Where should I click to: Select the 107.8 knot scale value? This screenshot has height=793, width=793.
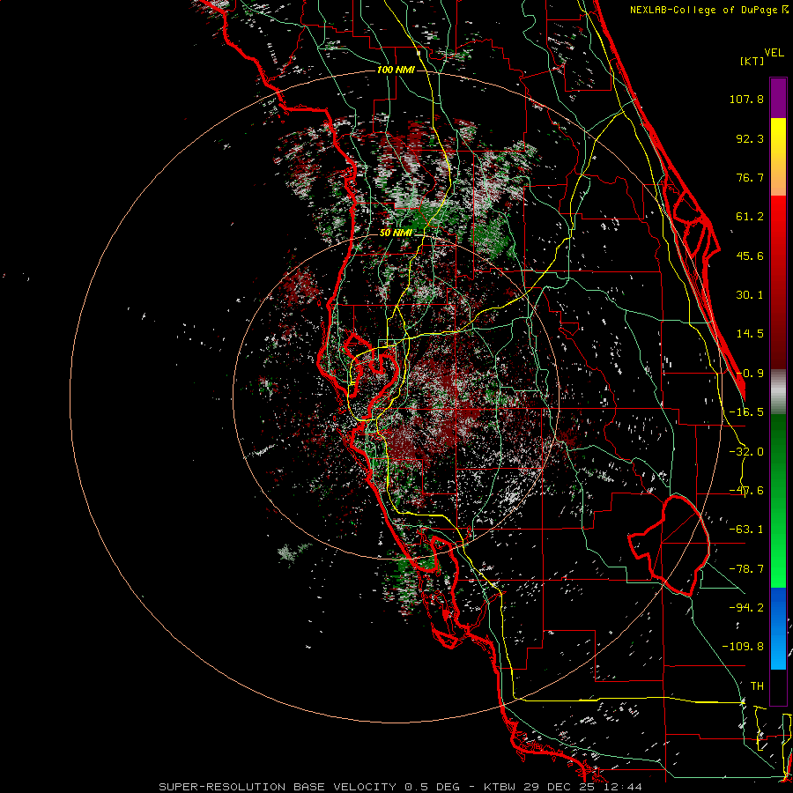point(746,99)
